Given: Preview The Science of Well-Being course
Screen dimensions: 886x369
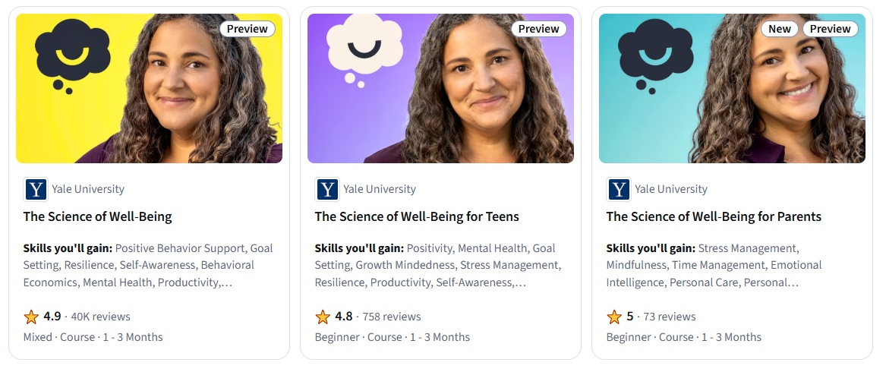Looking at the screenshot, I should pyautogui.click(x=248, y=29).
